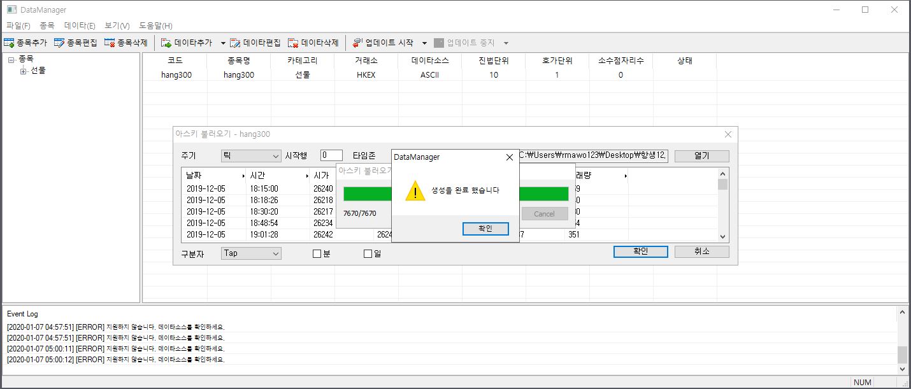Open the 파일(F) menu

[x=18, y=25]
